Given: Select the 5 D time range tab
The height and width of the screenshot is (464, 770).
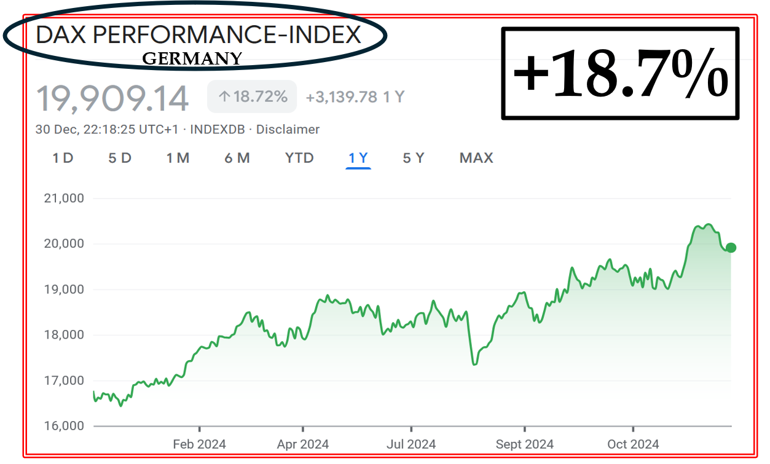Looking at the screenshot, I should click(120, 158).
